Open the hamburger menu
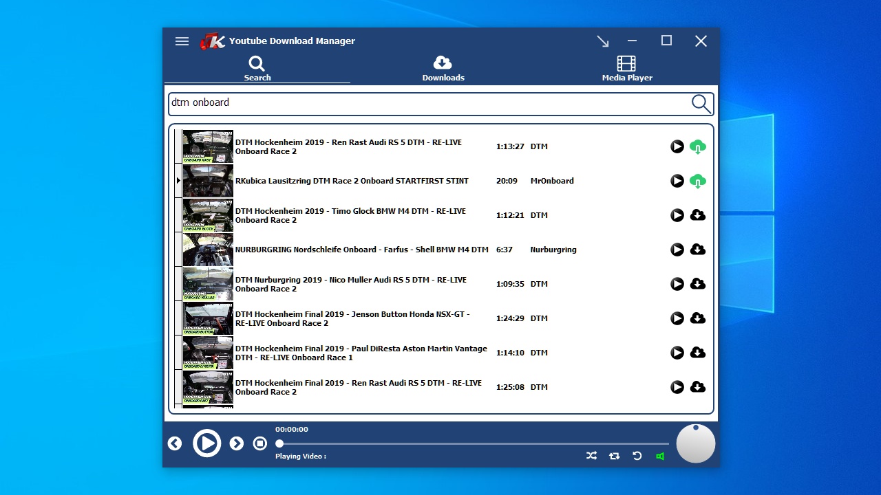This screenshot has height=495, width=881. tap(182, 41)
